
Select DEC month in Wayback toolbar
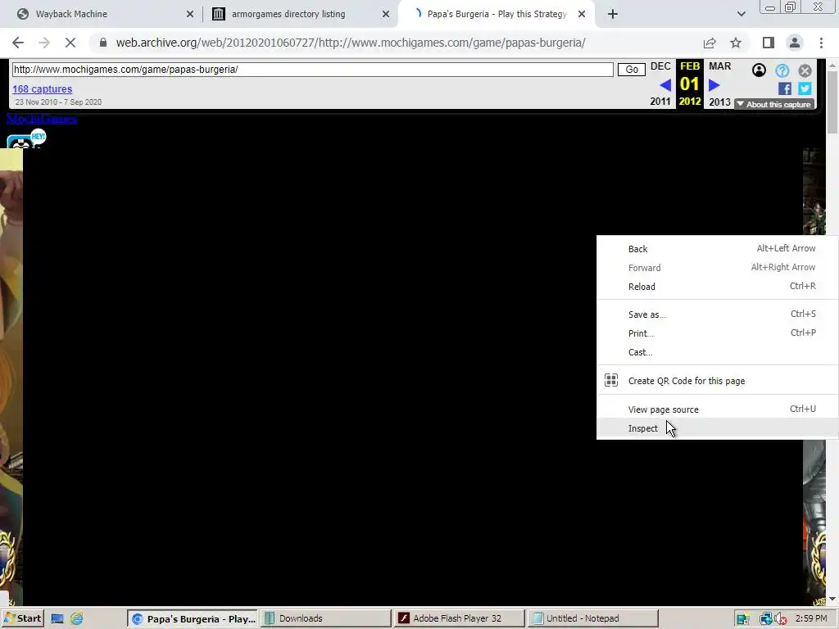(x=660, y=66)
